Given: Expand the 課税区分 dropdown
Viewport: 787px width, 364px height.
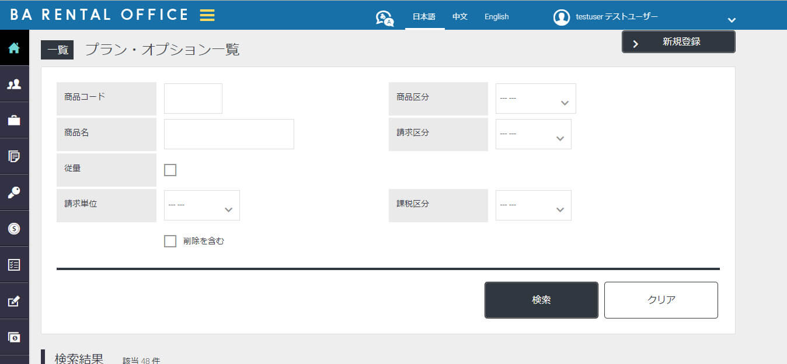Looking at the screenshot, I should pyautogui.click(x=533, y=205).
